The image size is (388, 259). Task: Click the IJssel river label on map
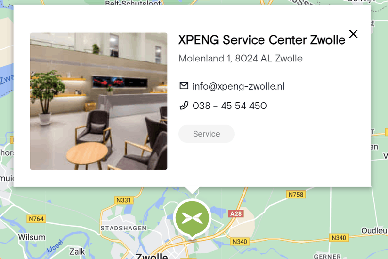(55, 246)
